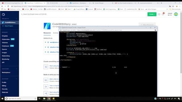Open the wordpress droplet in the list
The image size is (182, 102).
pos(54,42)
